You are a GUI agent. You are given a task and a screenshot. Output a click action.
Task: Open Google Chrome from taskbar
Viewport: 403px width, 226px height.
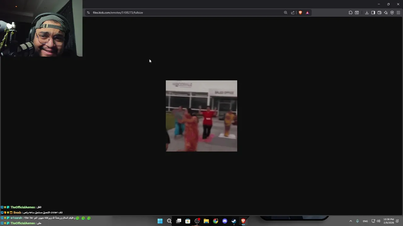215,221
